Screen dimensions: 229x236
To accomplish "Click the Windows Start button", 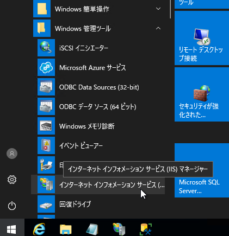I will pyautogui.click(x=11, y=229).
